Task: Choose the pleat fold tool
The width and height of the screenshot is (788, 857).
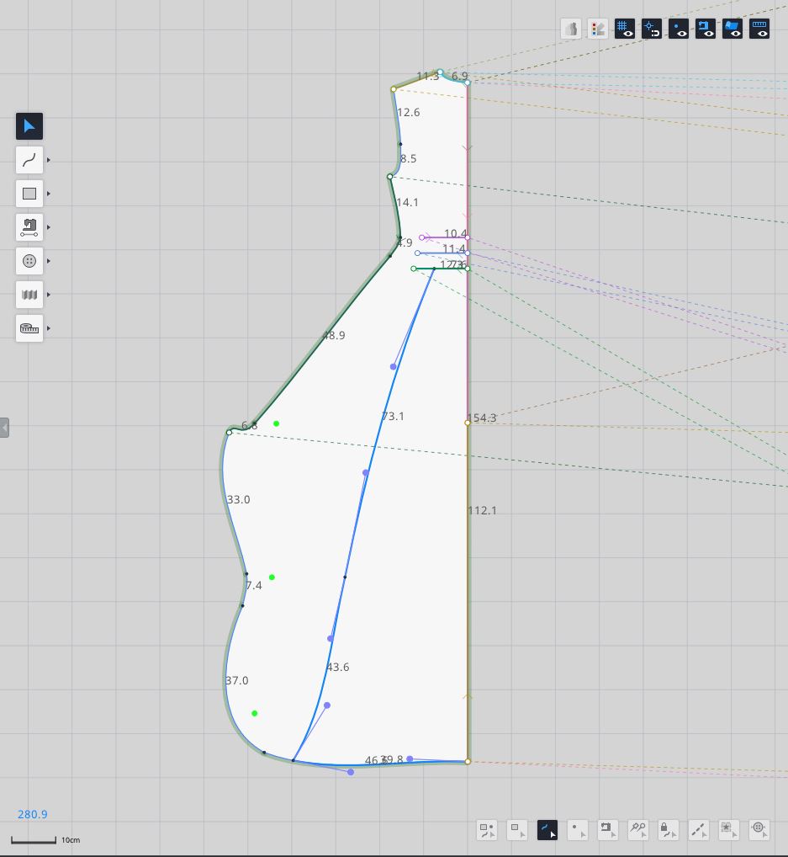Action: [x=29, y=295]
